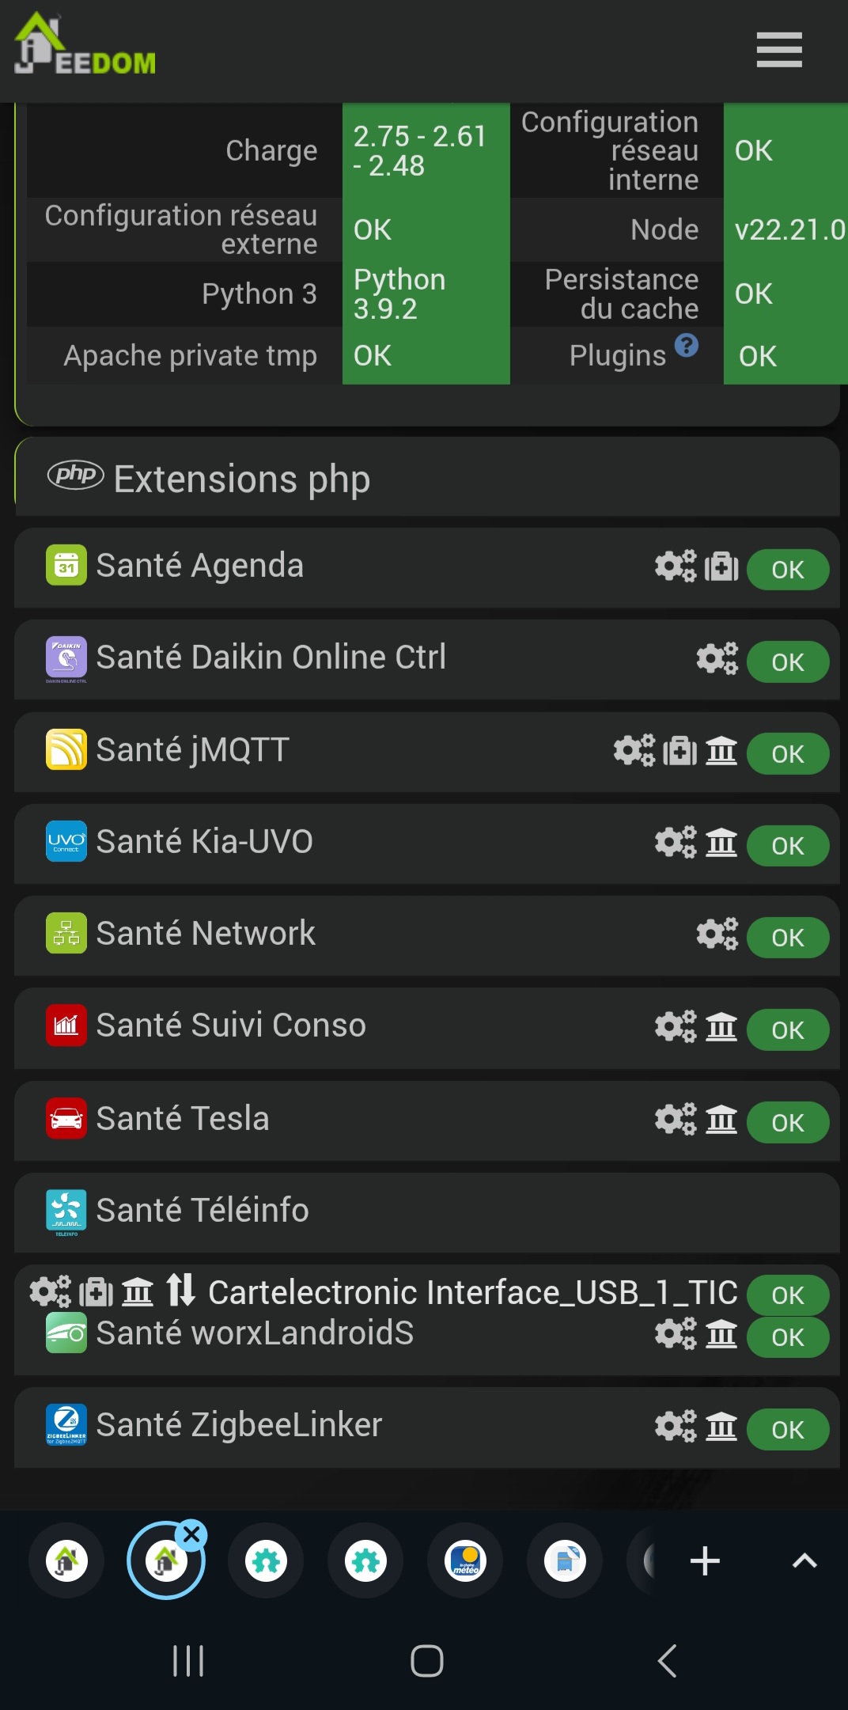Switch to the météo browser tab

tap(465, 1561)
